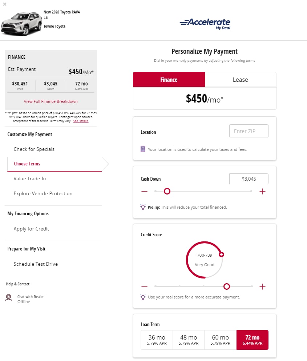Raise the credit score with the plus icon
Image resolution: width=307 pixels, height=361 pixels.
pyautogui.click(x=262, y=286)
